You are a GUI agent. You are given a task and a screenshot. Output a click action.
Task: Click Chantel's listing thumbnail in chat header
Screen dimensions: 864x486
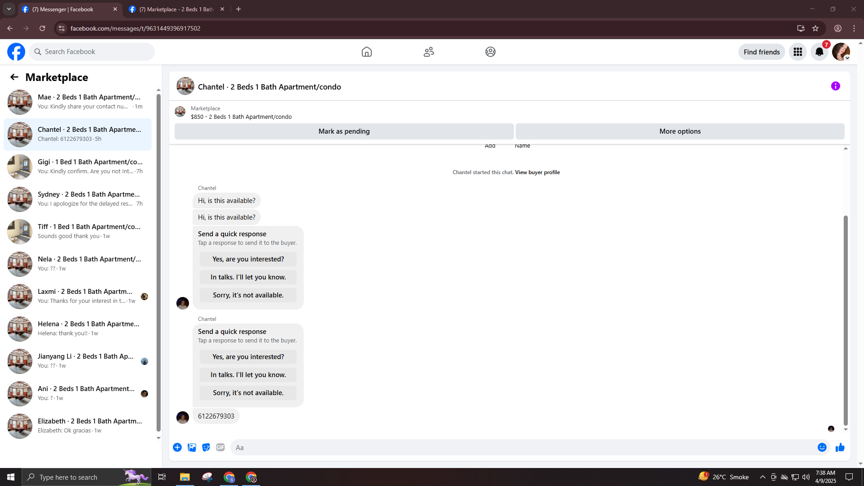click(x=185, y=86)
